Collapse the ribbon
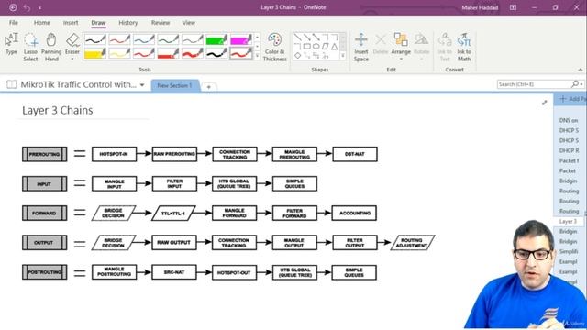The height and width of the screenshot is (330, 587). [580, 70]
